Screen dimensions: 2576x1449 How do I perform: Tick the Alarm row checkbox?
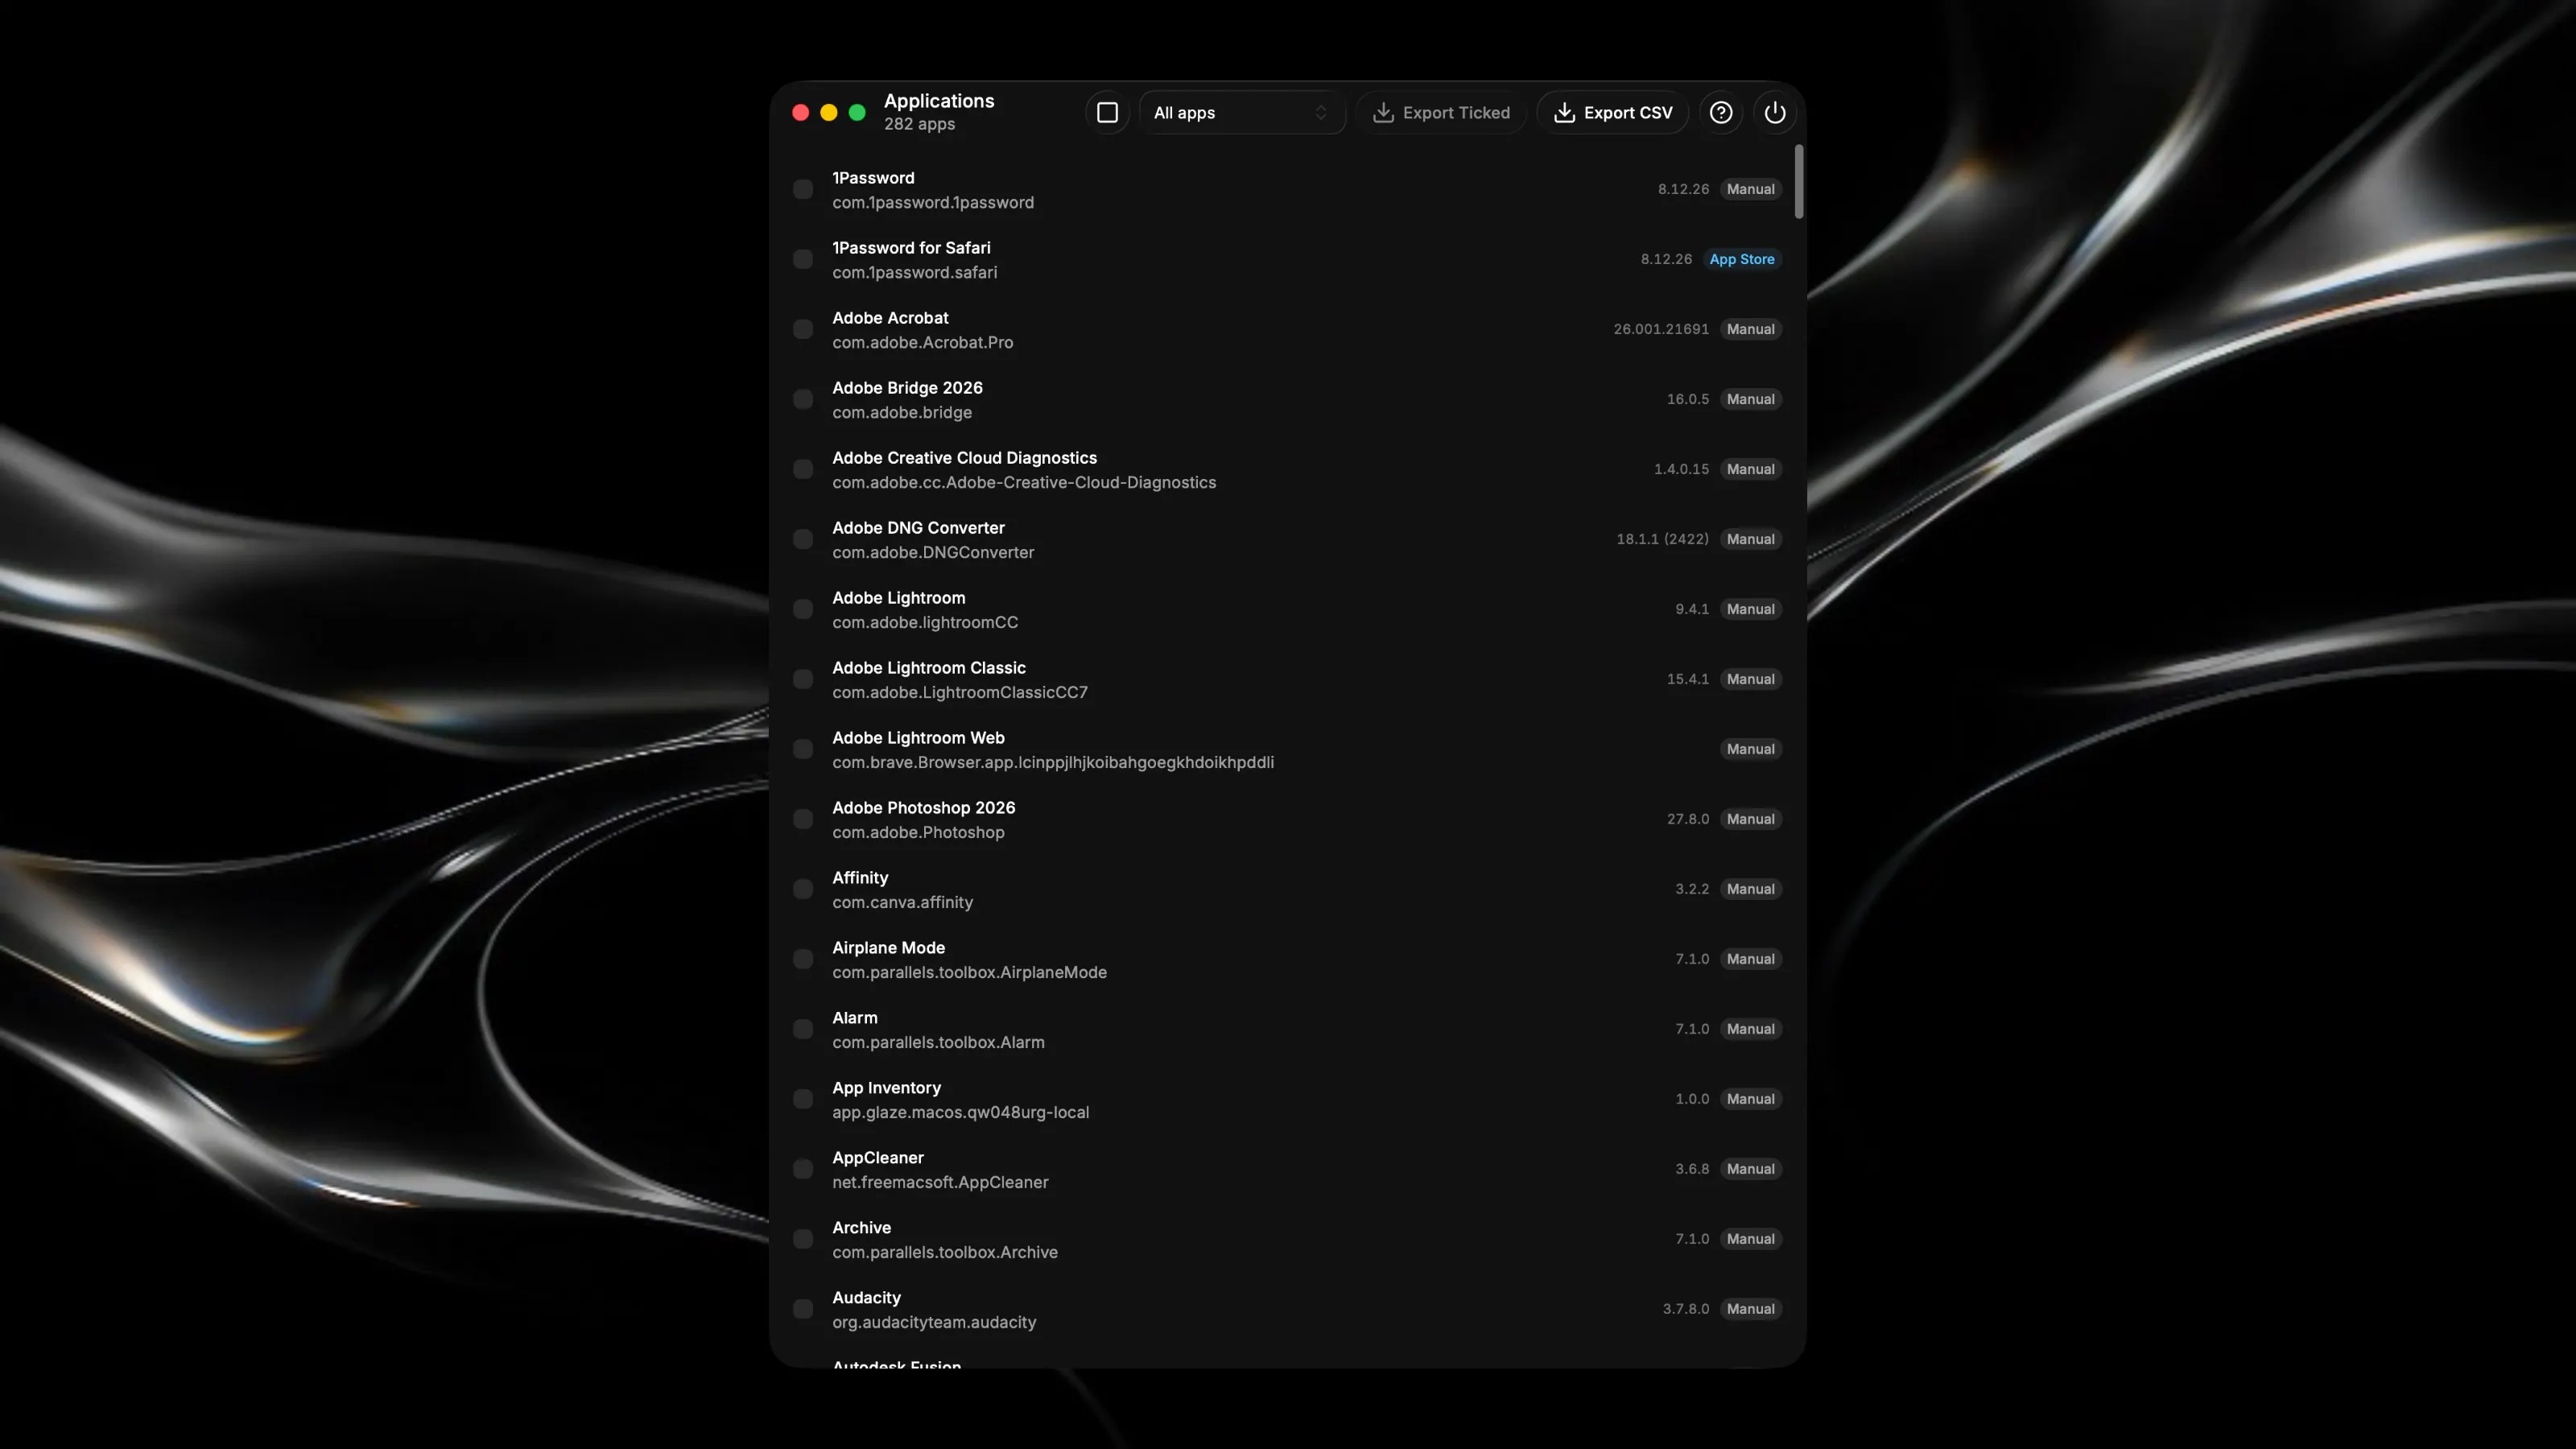(803, 1029)
